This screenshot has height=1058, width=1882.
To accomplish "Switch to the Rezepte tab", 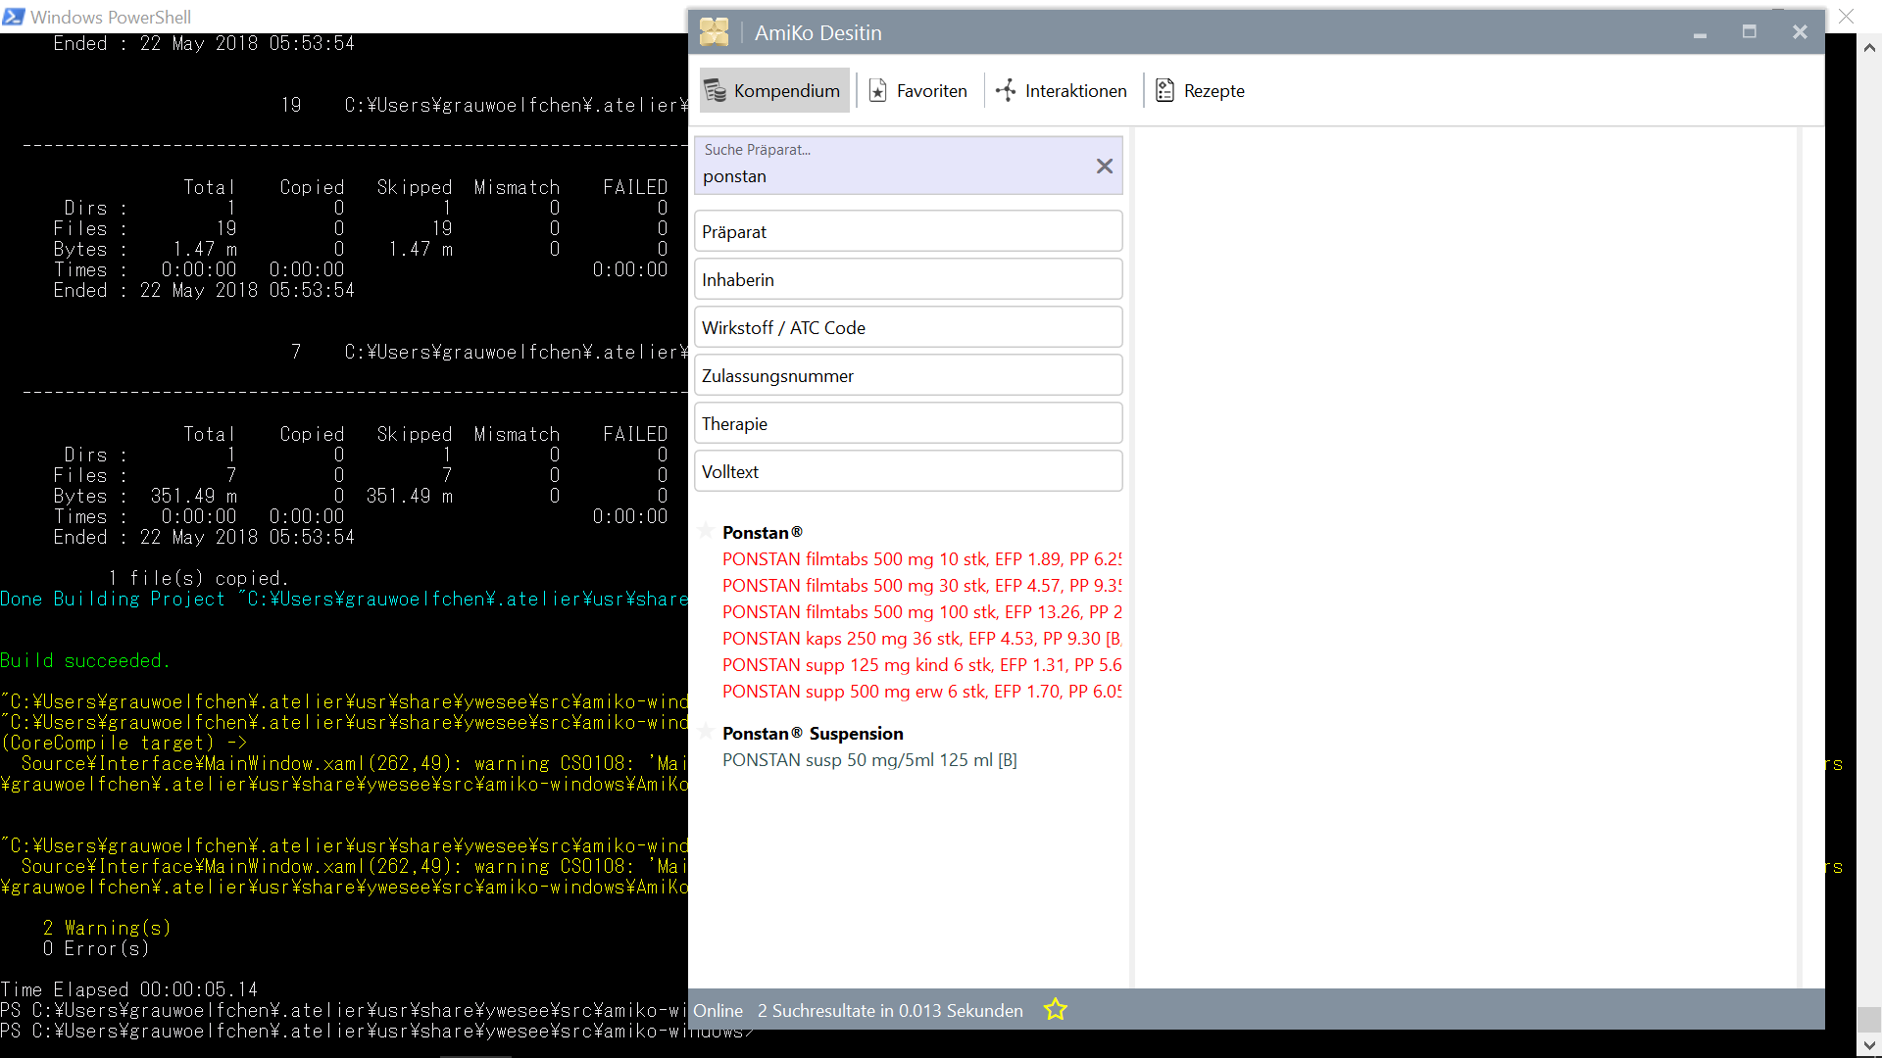I will point(1200,90).
